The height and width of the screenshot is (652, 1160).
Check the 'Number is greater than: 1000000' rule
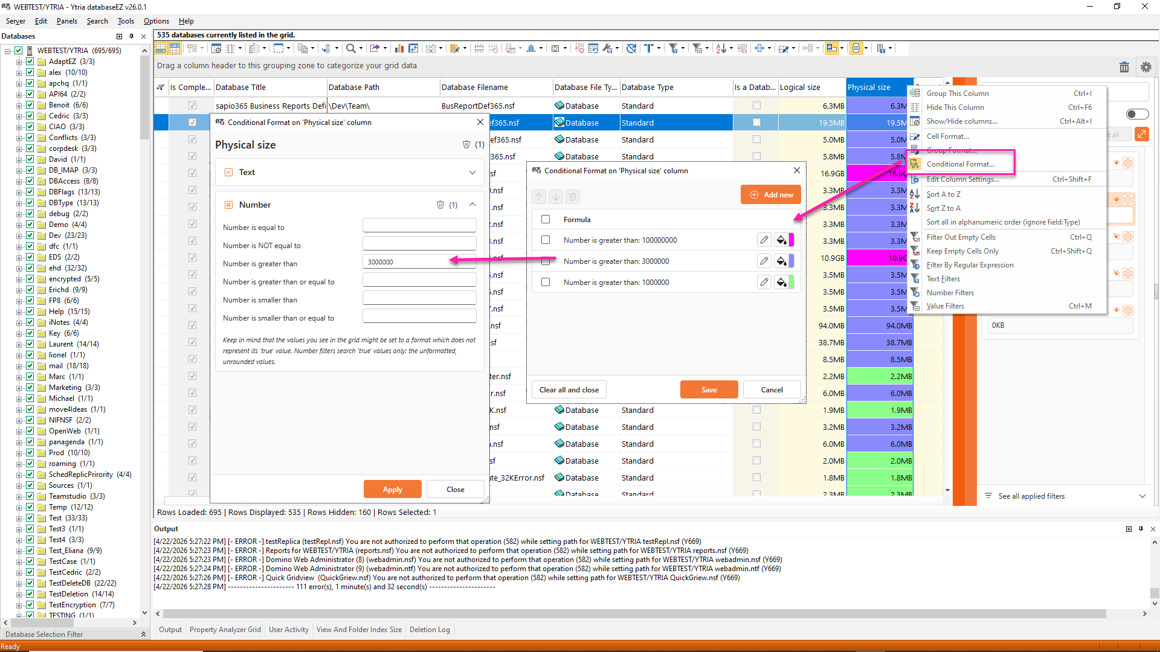(546, 283)
